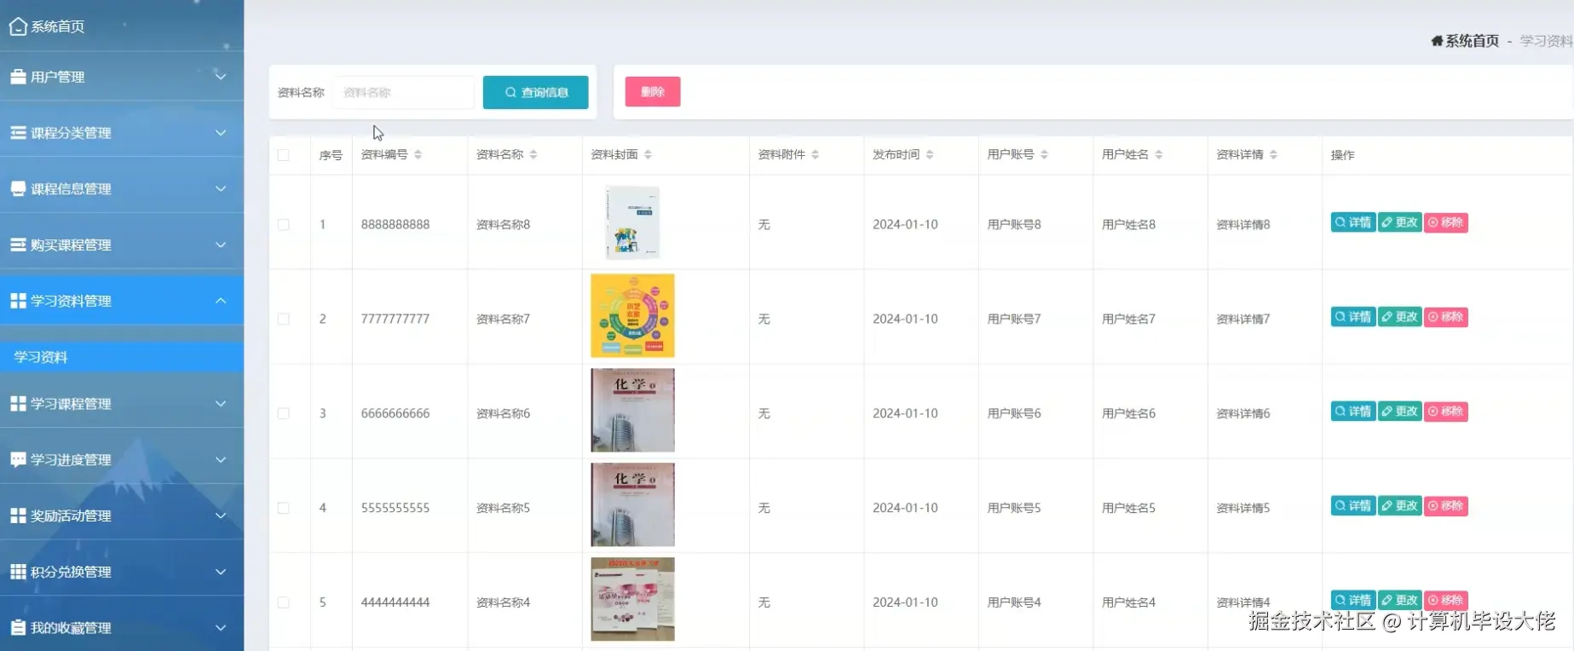Open the cover thumbnail for 资料名称8
1574x651 pixels.
coord(632,223)
